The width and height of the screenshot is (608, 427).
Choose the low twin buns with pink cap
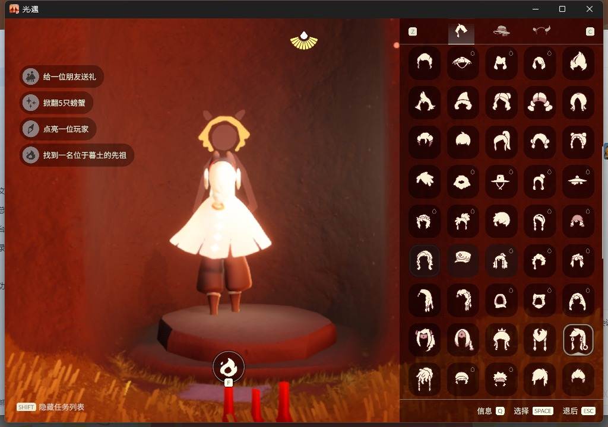point(539,102)
